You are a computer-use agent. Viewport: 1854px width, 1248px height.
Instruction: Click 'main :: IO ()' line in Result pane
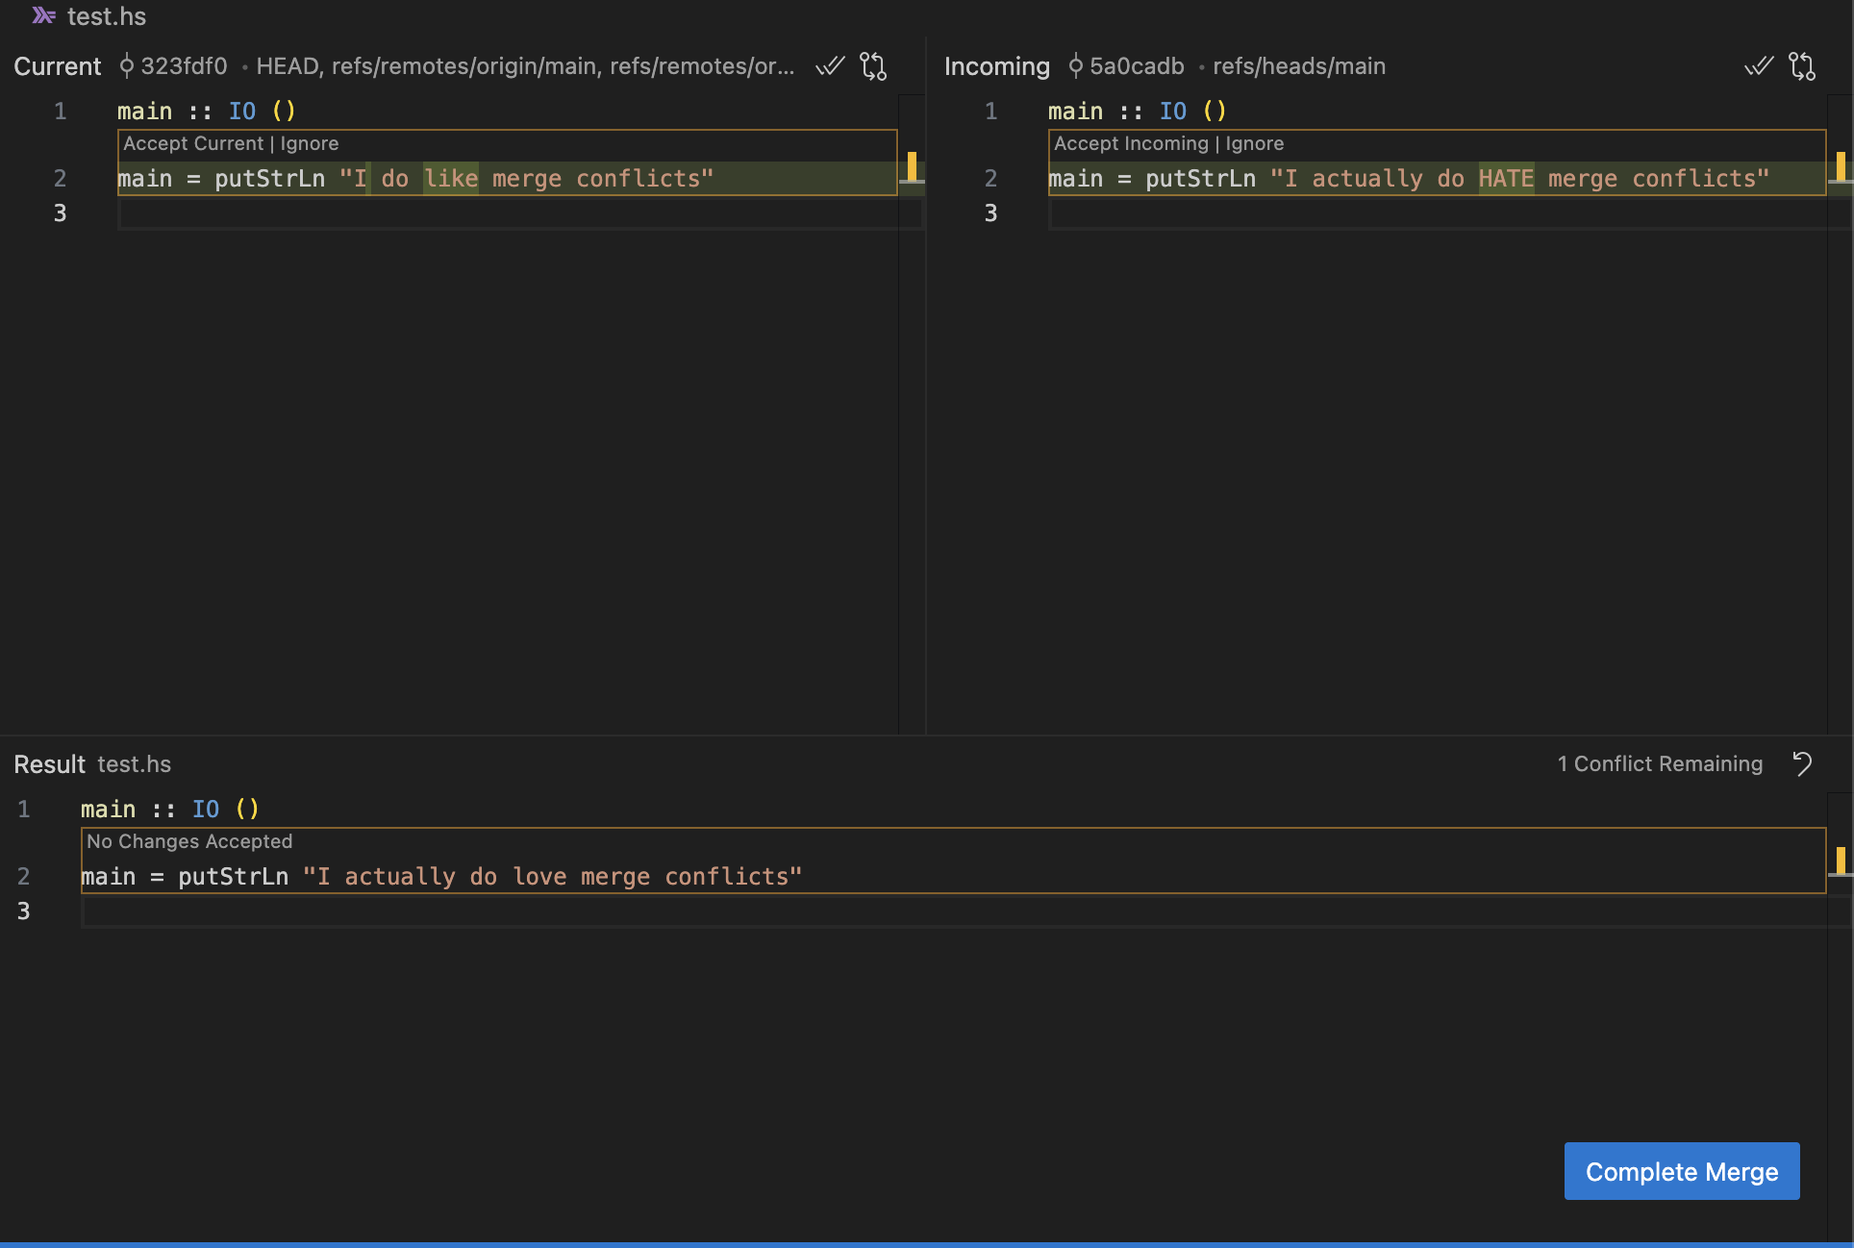(x=170, y=810)
